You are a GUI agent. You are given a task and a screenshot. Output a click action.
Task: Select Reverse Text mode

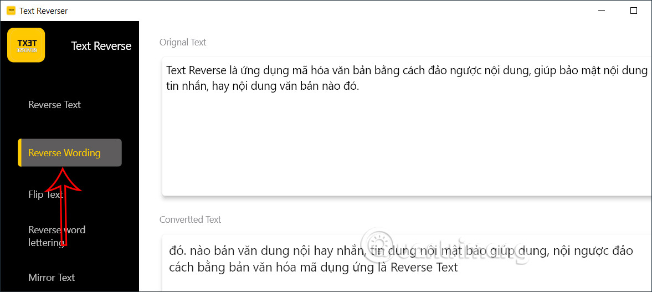click(x=54, y=105)
